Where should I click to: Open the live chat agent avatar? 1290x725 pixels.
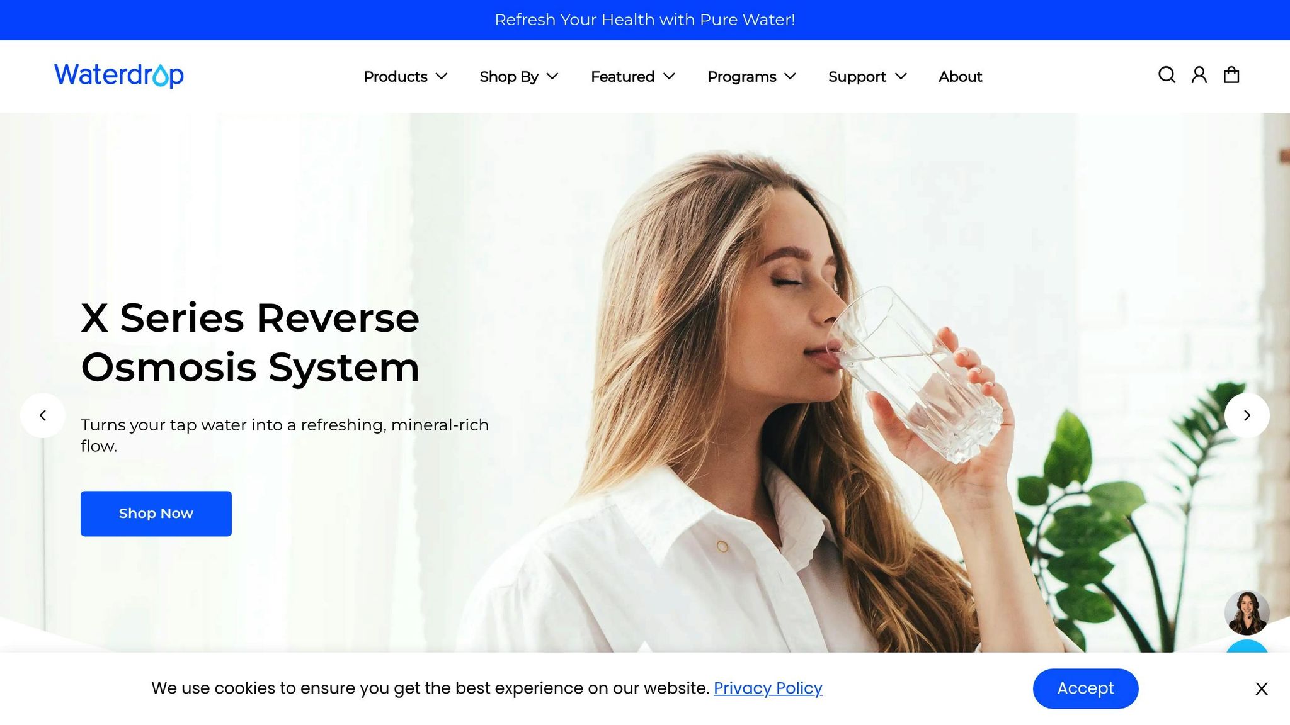tap(1247, 612)
